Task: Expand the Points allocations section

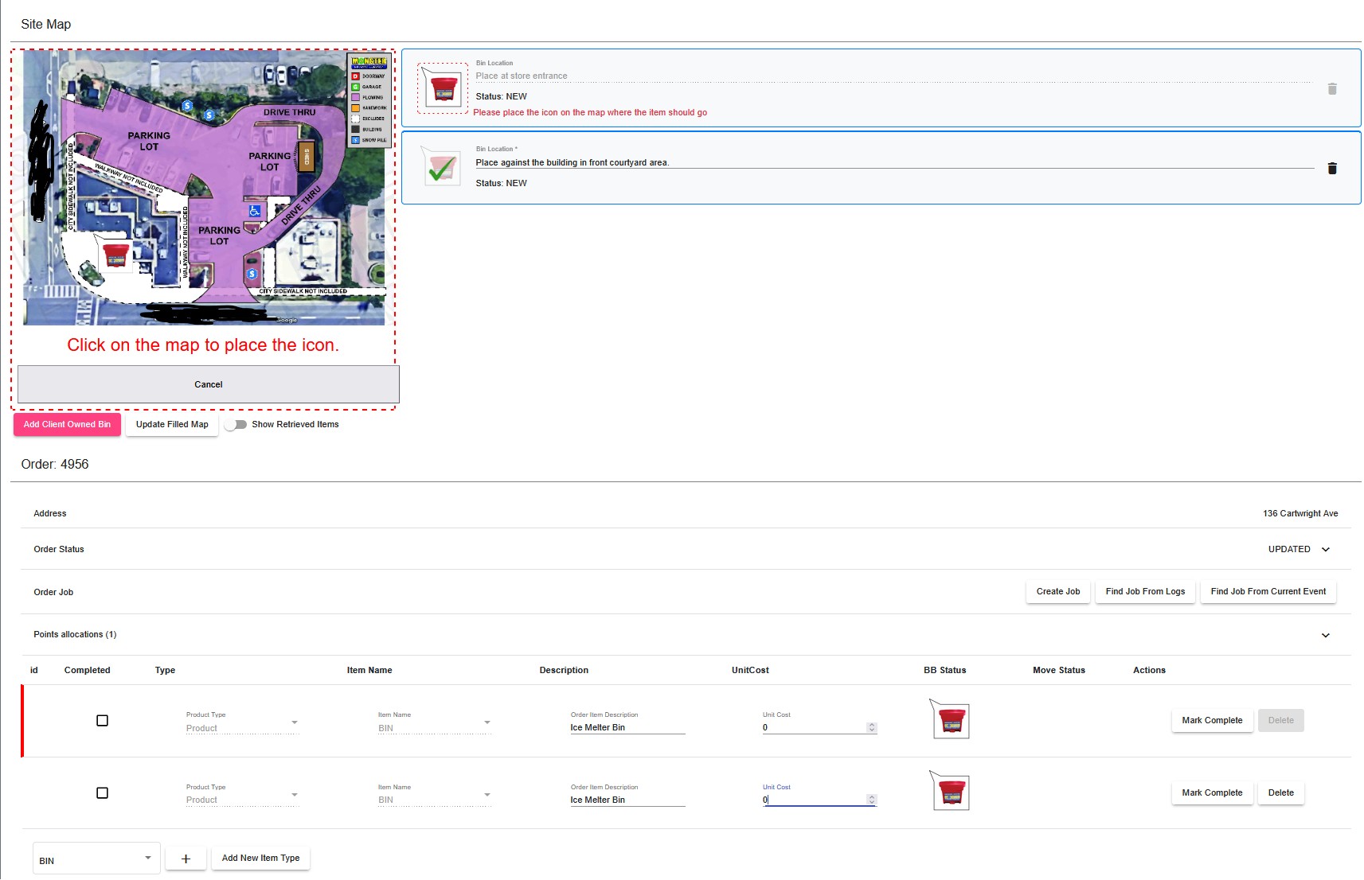Action: tap(1325, 636)
